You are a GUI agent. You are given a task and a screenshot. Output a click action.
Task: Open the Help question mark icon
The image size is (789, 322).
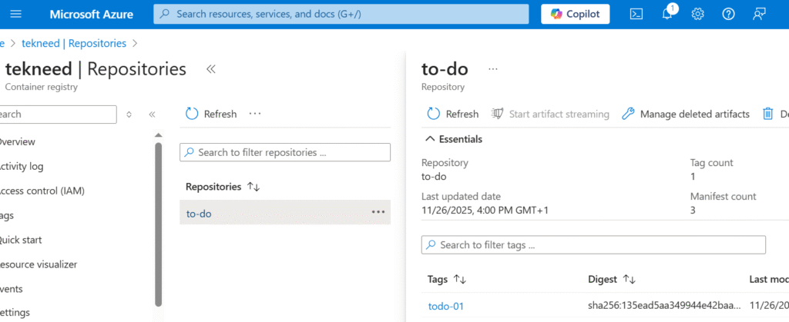[728, 14]
